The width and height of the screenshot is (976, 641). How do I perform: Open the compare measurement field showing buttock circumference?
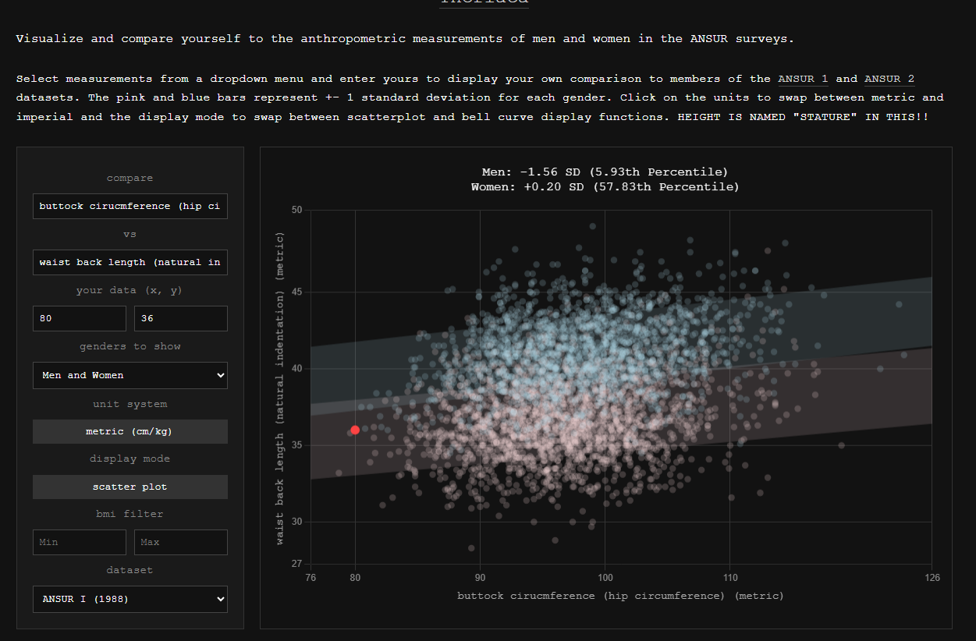pos(130,206)
